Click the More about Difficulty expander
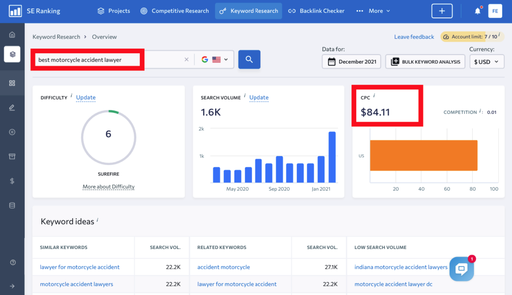512x295 pixels. [108, 186]
